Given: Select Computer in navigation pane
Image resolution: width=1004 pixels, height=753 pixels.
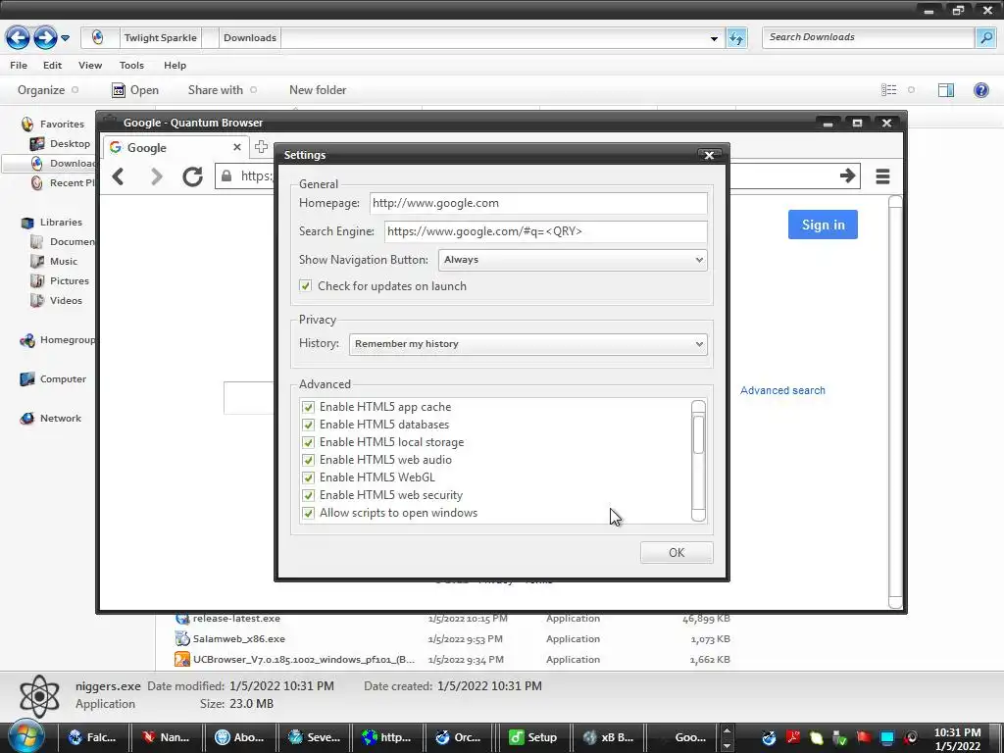Looking at the screenshot, I should (x=53, y=379).
